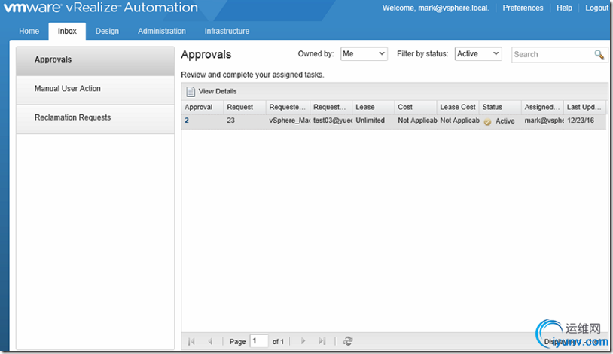The width and height of the screenshot is (613, 354).
Task: Click the request cell showing 23
Action: coord(244,121)
